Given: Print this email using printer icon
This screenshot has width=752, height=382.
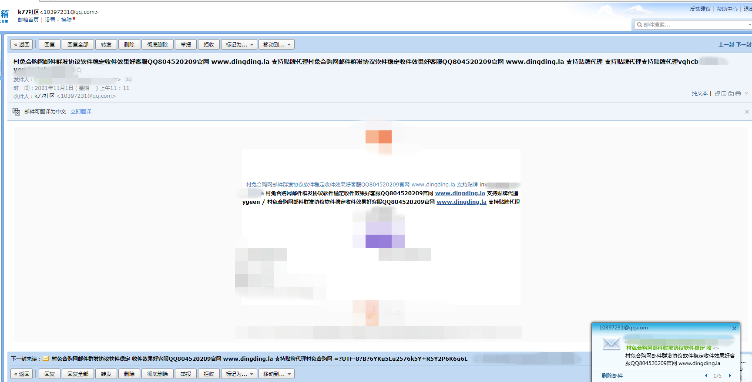Looking at the screenshot, I should [738, 93].
